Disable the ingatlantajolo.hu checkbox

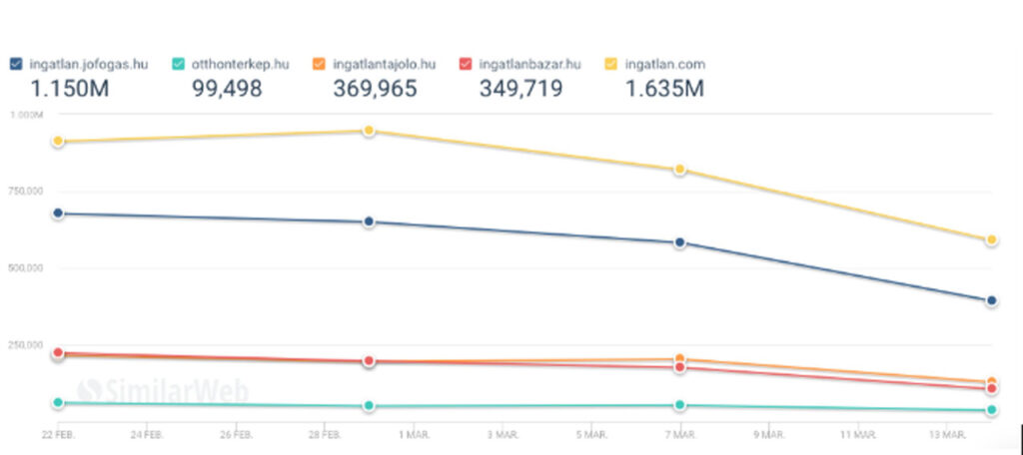[319, 65]
